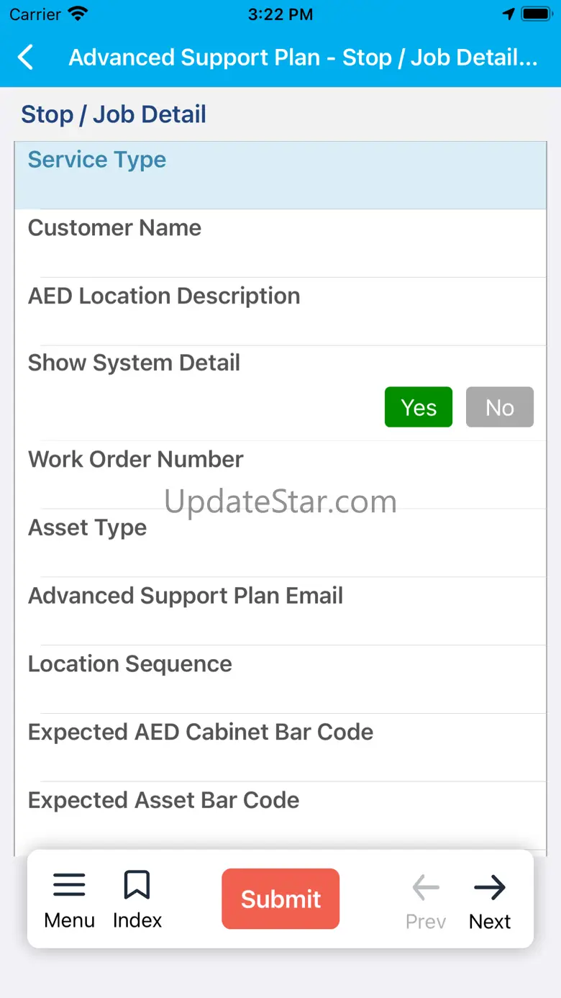Tap the Customer Name field
Image resolution: width=561 pixels, height=998 pixels.
[280, 243]
